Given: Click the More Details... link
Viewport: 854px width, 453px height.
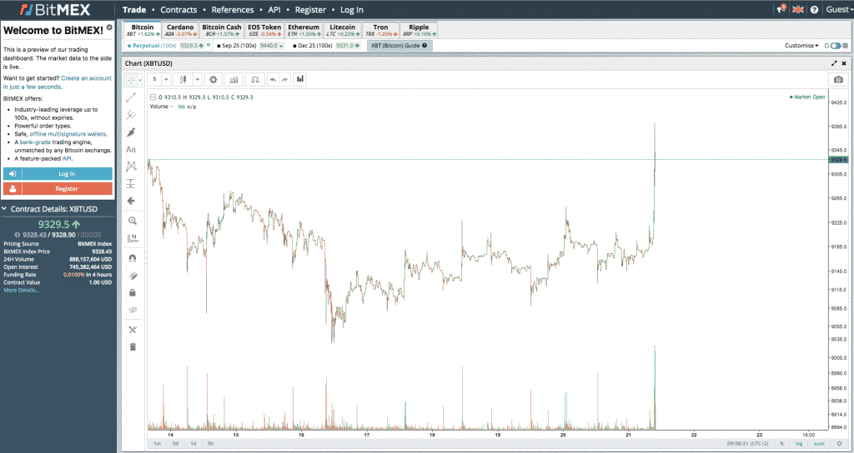Looking at the screenshot, I should click(x=21, y=291).
